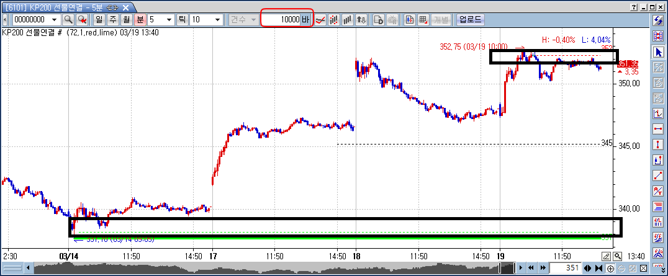Click the bottom chart timeline scrollbar
The height and width of the screenshot is (276, 668).
267,268
